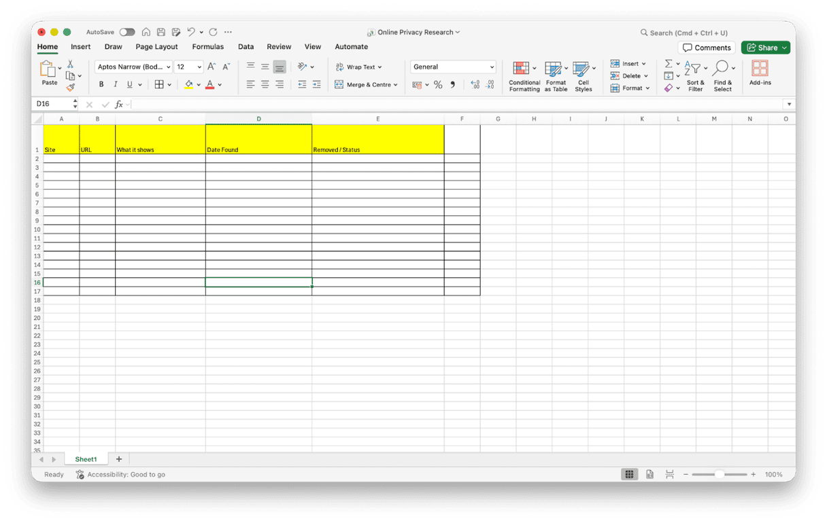Select the Format Painter icon
Image resolution: width=827 pixels, height=523 pixels.
[x=70, y=86]
